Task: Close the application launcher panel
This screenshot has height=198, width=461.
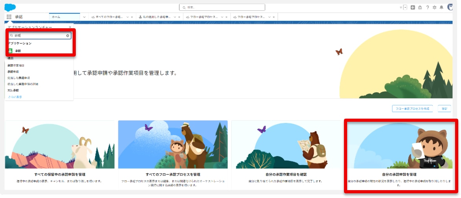Action: pyautogui.click(x=70, y=27)
